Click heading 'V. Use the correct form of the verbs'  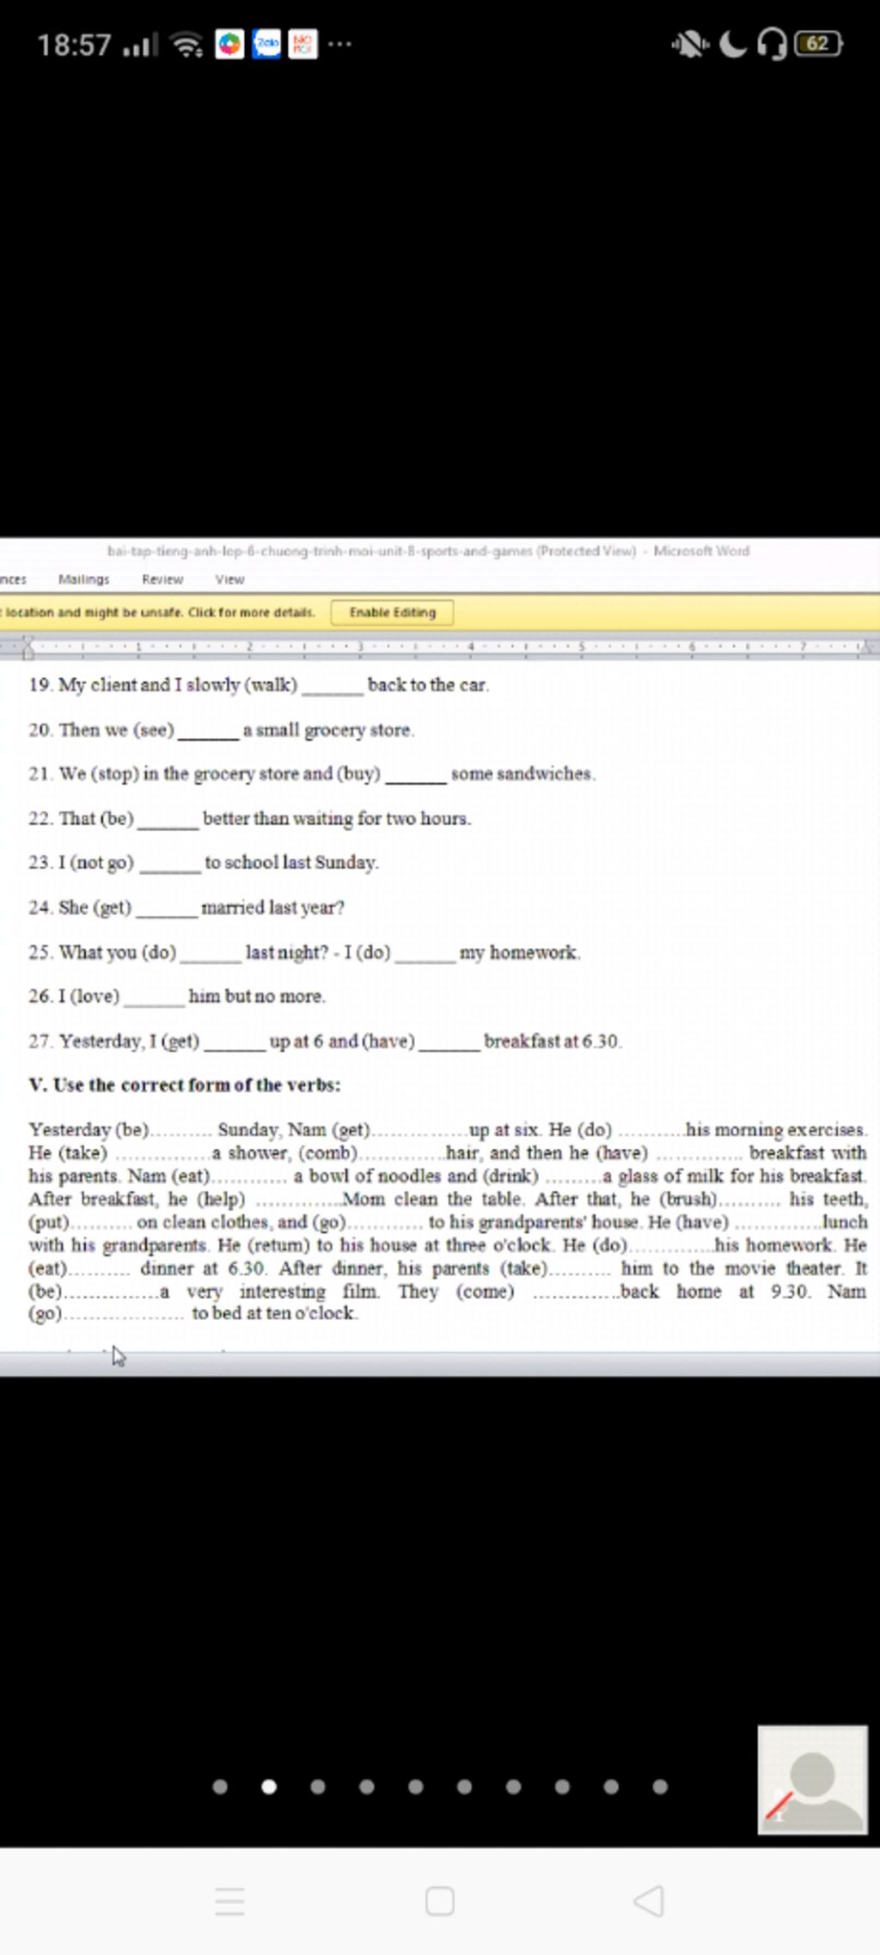(184, 1084)
